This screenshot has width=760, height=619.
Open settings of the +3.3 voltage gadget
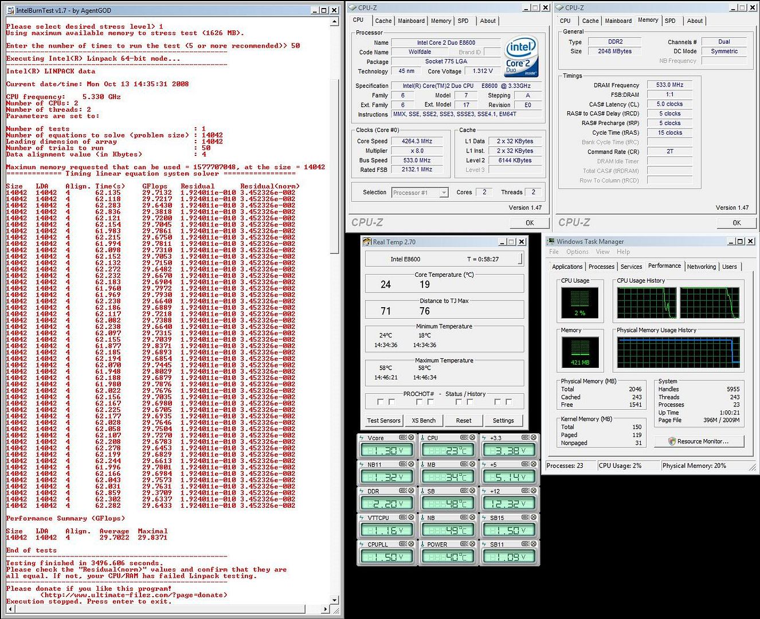526,438
